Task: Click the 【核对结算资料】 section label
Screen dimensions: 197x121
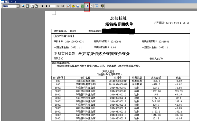Action: [x=63, y=36]
